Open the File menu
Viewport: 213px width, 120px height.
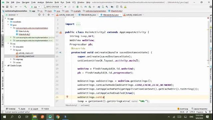(x=8, y=2)
